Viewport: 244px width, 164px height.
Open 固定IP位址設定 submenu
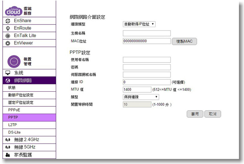click(x=29, y=103)
